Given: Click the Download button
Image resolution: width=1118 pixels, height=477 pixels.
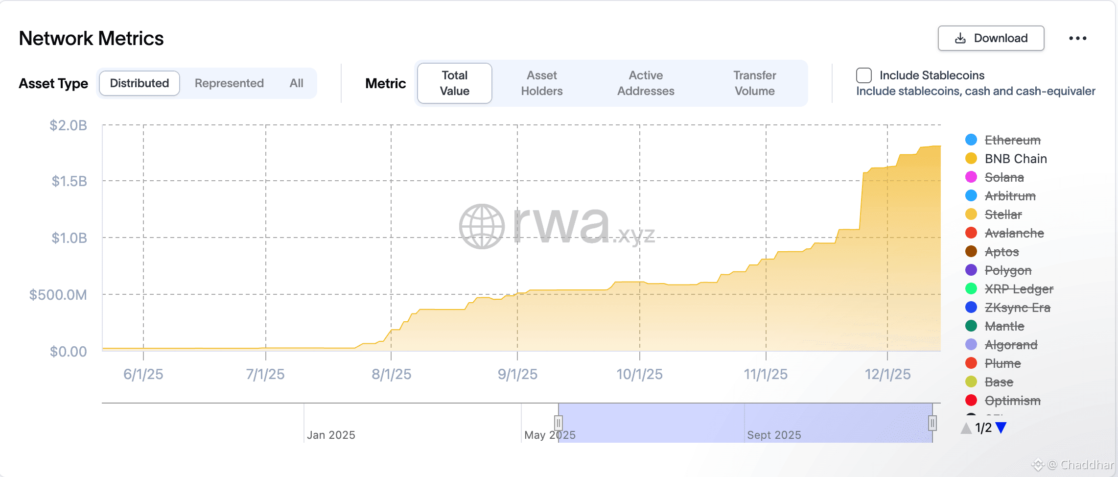Looking at the screenshot, I should (991, 38).
